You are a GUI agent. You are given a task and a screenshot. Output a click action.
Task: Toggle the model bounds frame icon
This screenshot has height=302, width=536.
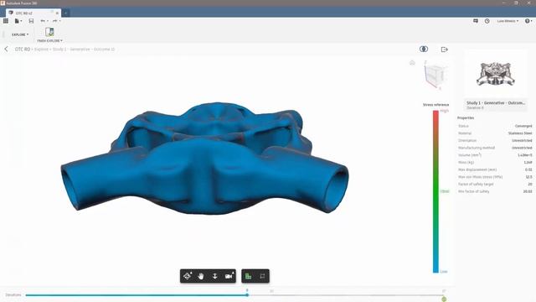pos(262,276)
